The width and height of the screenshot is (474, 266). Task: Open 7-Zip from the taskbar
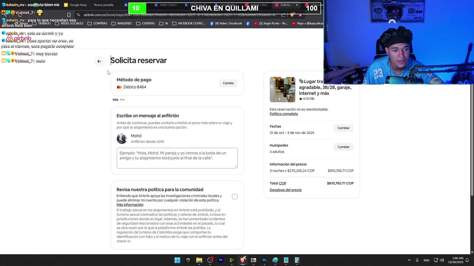pyautogui.click(x=253, y=260)
